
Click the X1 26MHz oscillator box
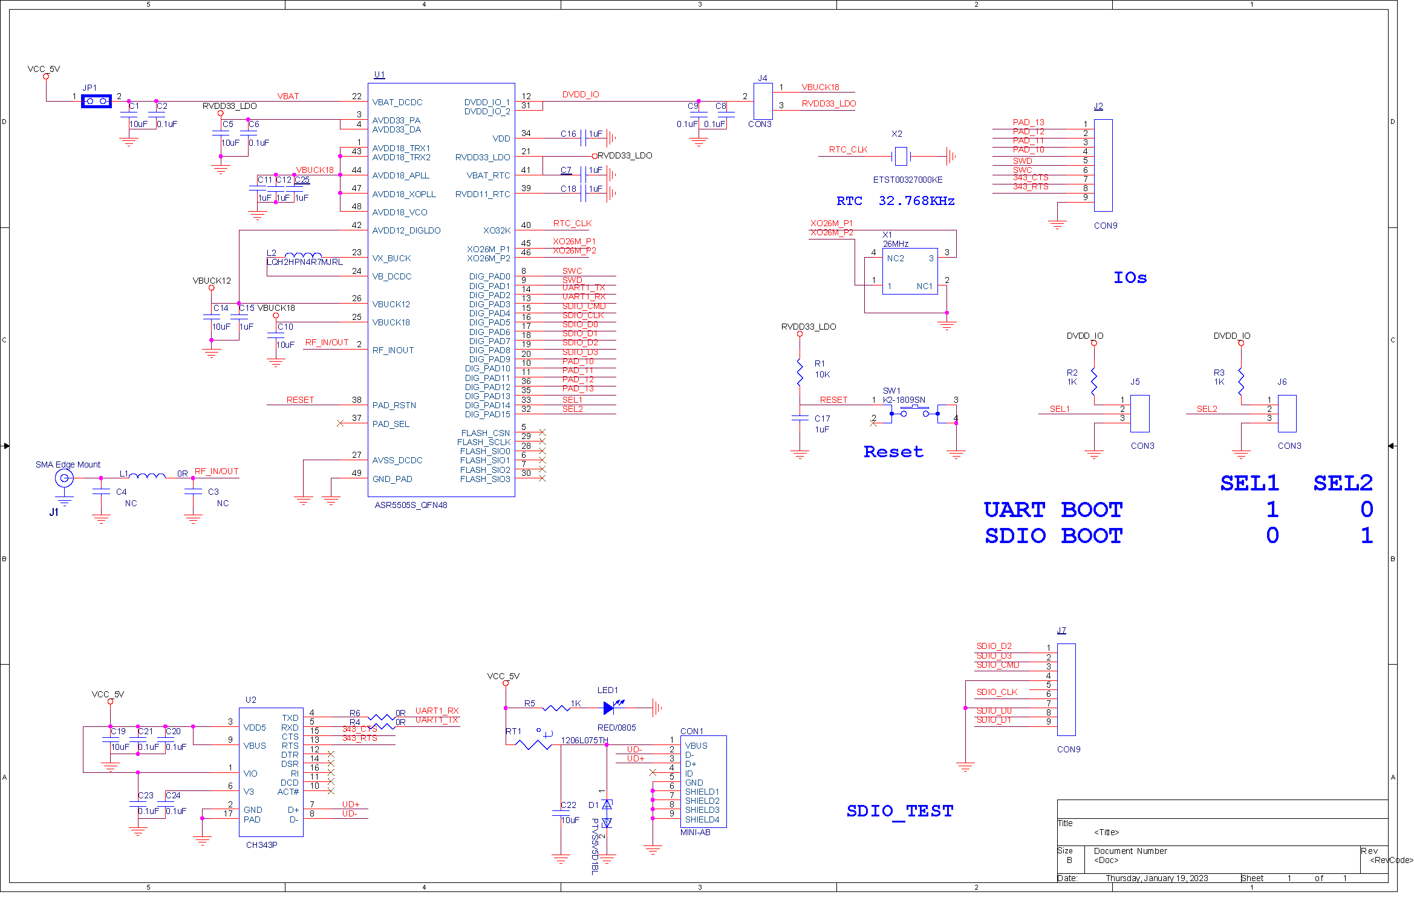910,271
